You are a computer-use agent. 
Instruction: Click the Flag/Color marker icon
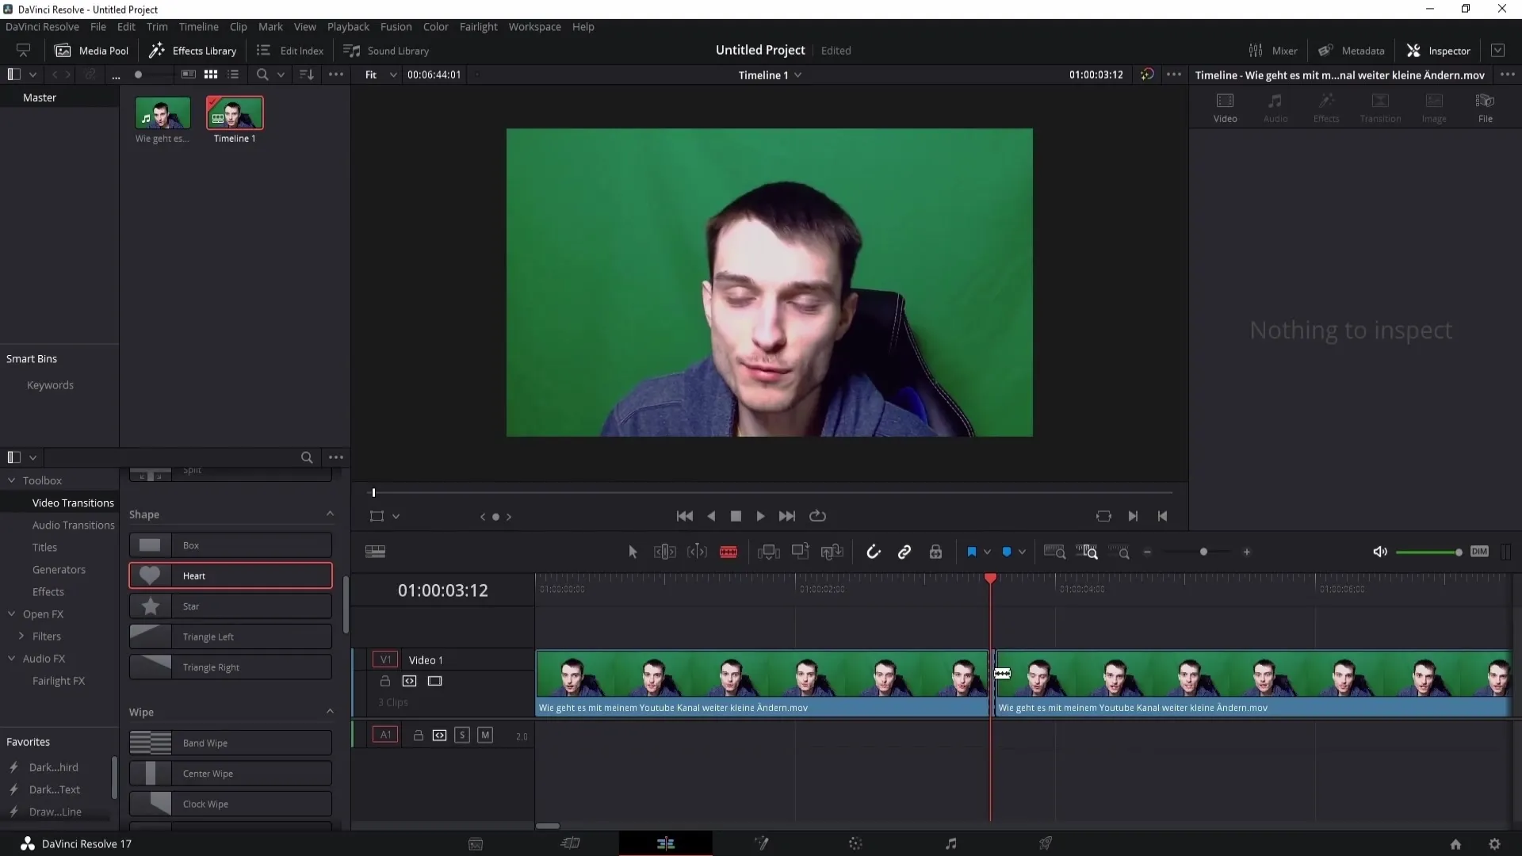971,552
